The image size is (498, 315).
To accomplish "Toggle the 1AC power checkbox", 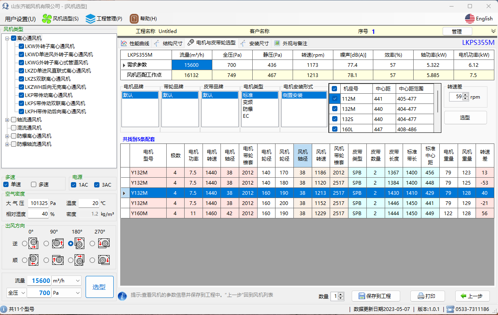I will pos(74,185).
